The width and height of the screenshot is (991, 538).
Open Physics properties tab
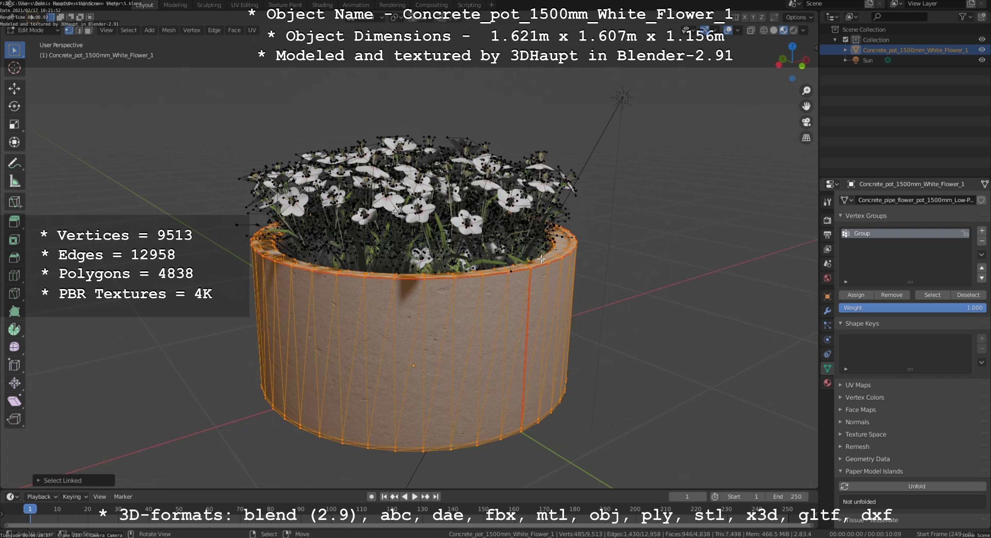(x=827, y=340)
